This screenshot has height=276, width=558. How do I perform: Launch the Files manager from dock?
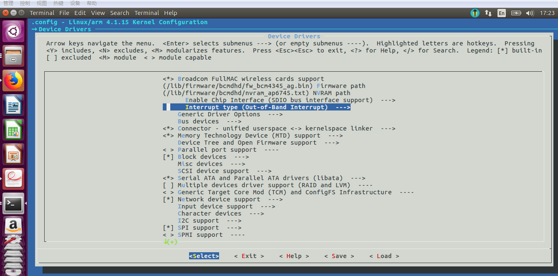pyautogui.click(x=13, y=56)
